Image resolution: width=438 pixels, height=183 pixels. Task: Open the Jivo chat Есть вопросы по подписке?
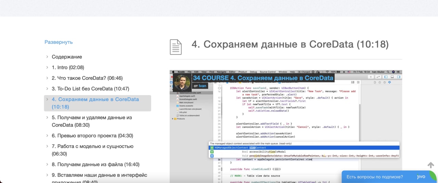pos(389,177)
